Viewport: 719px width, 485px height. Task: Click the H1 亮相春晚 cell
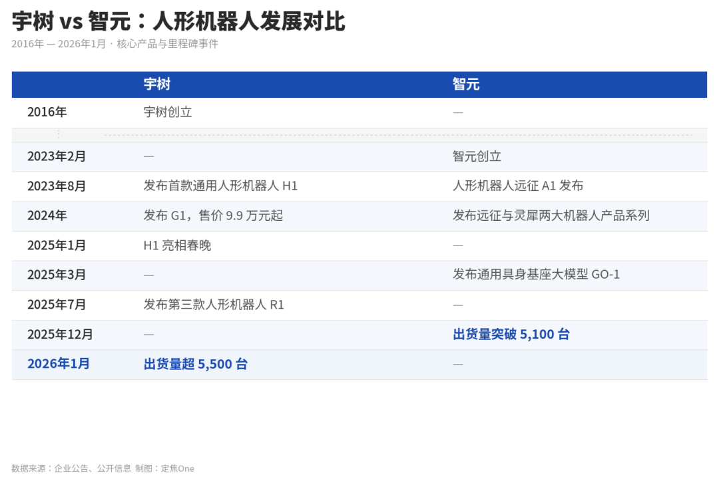175,245
